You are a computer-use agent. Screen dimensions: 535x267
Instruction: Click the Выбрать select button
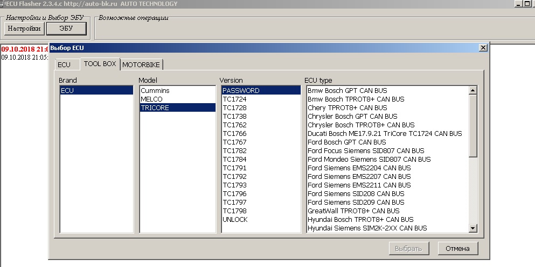pos(409,249)
